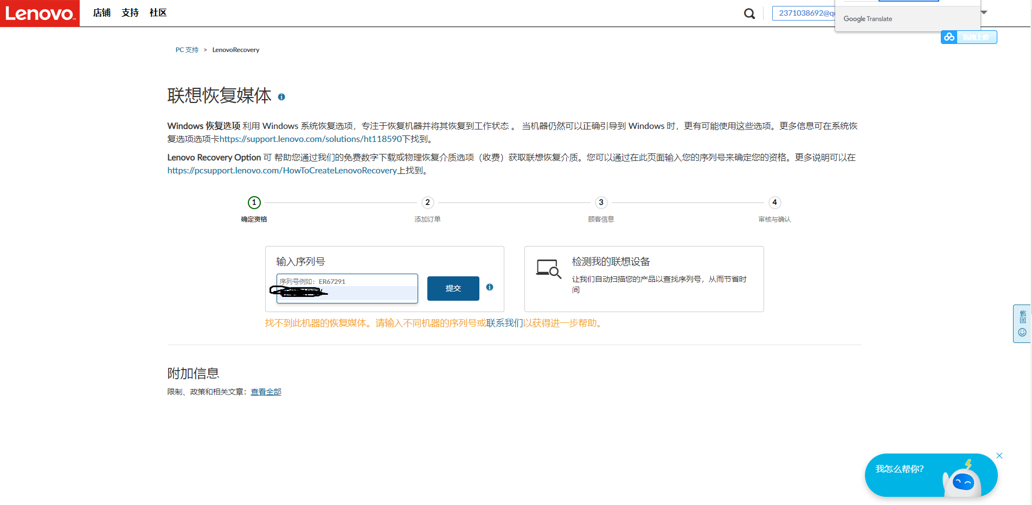
Task: Click 检测我的联想设备 heading
Action: [x=611, y=262]
